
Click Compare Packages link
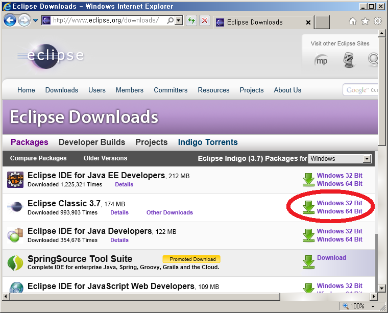click(38, 158)
